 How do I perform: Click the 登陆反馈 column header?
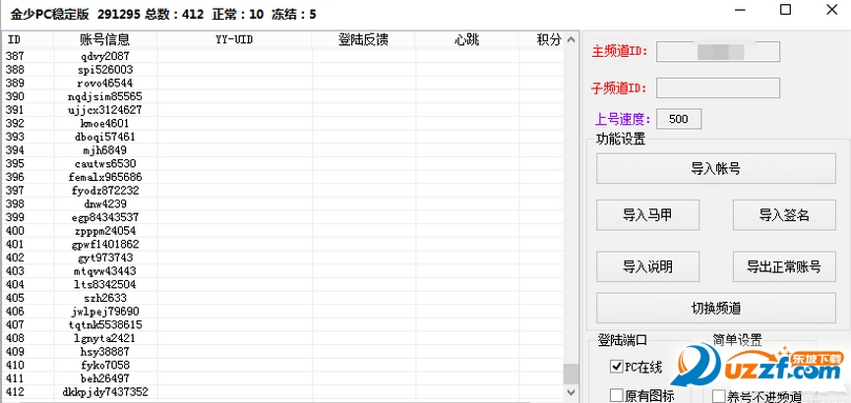point(363,39)
